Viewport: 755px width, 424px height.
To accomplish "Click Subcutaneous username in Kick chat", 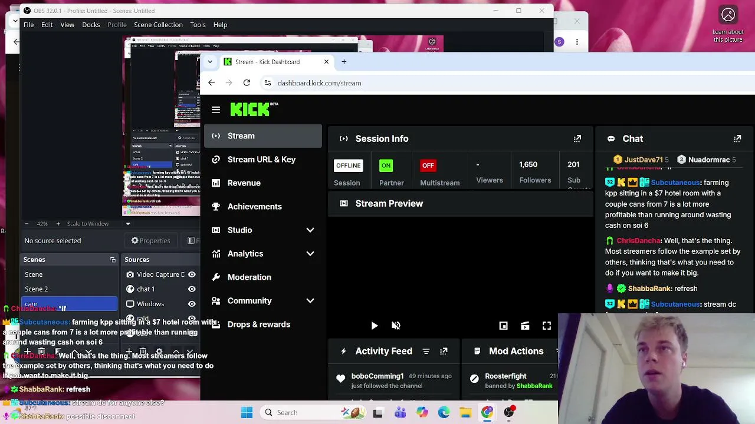I will point(675,183).
